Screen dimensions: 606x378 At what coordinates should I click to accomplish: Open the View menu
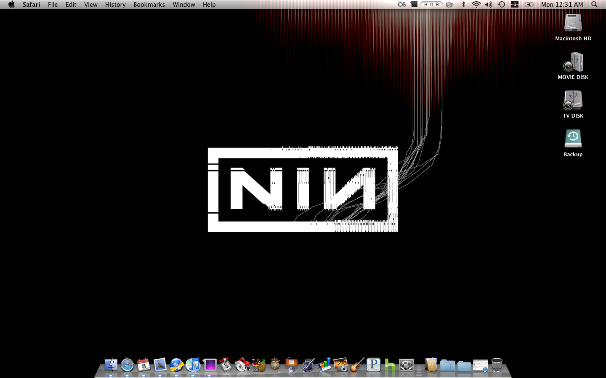click(91, 5)
